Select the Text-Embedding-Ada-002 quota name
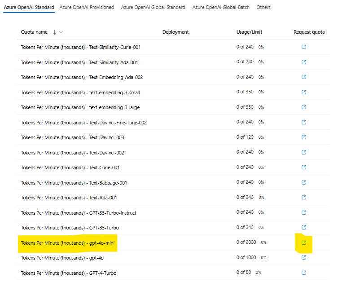 (x=82, y=77)
